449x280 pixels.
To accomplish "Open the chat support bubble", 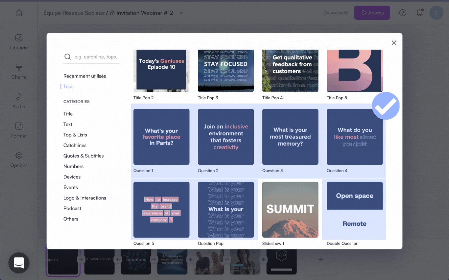I will [19, 263].
